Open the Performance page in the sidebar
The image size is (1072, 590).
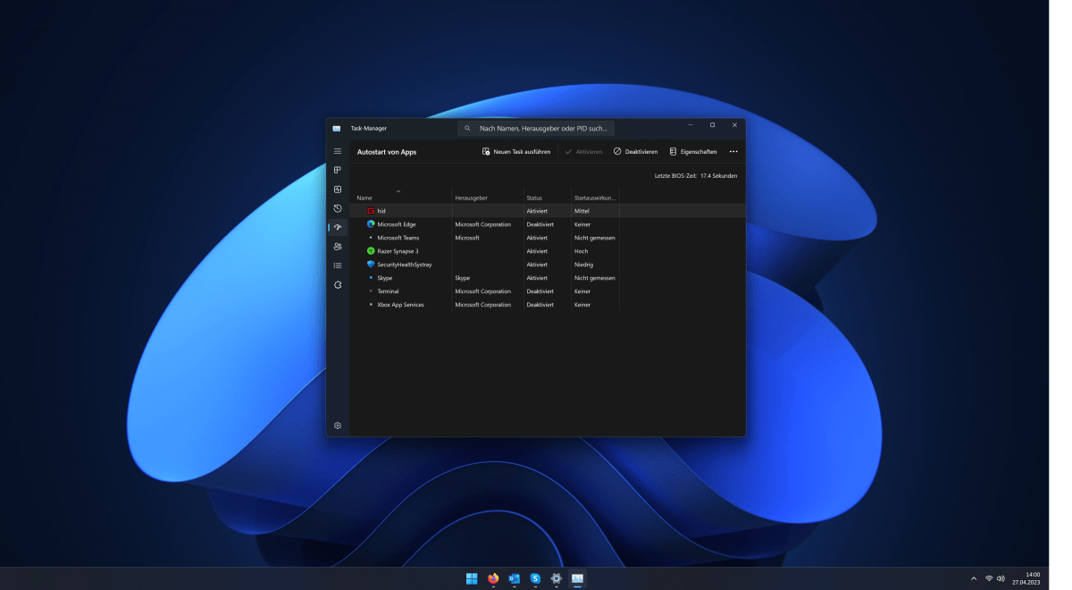coord(338,190)
